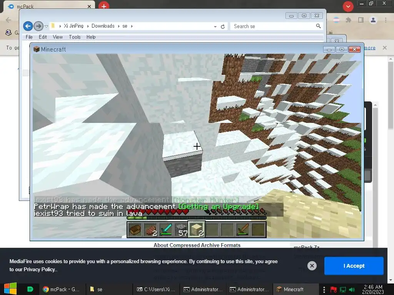The height and width of the screenshot is (295, 394).
Task: Dismiss the MediaFire cookie banner X
Action: pyautogui.click(x=312, y=266)
